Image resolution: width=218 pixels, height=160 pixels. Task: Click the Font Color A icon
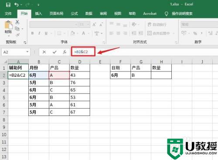83,34
